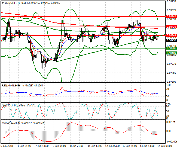Image resolution: width=177 pixels, height=149 pixels.
Task: Click the 0.97605 price scale value
Action: tap(171, 82)
